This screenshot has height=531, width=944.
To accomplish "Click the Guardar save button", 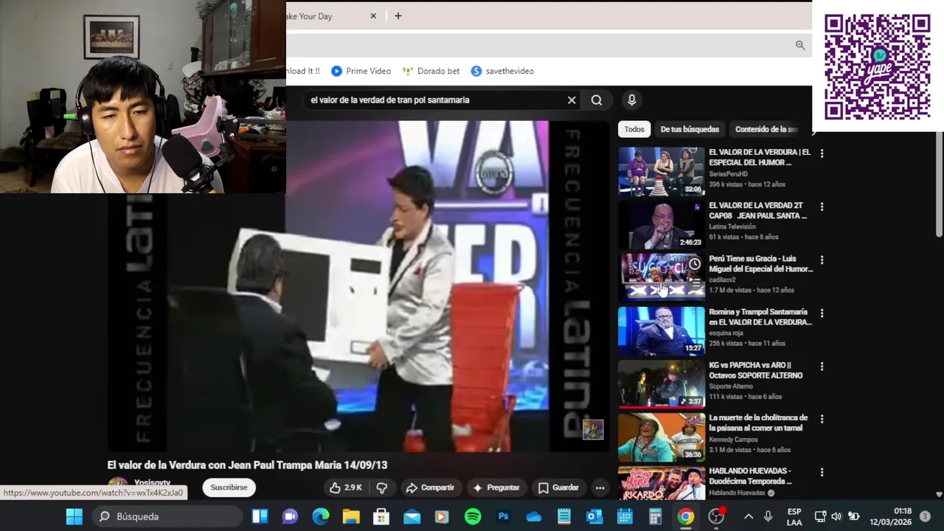I will click(558, 487).
